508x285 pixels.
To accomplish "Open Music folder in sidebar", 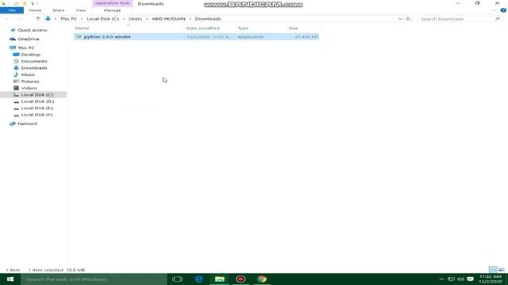I will click(28, 74).
